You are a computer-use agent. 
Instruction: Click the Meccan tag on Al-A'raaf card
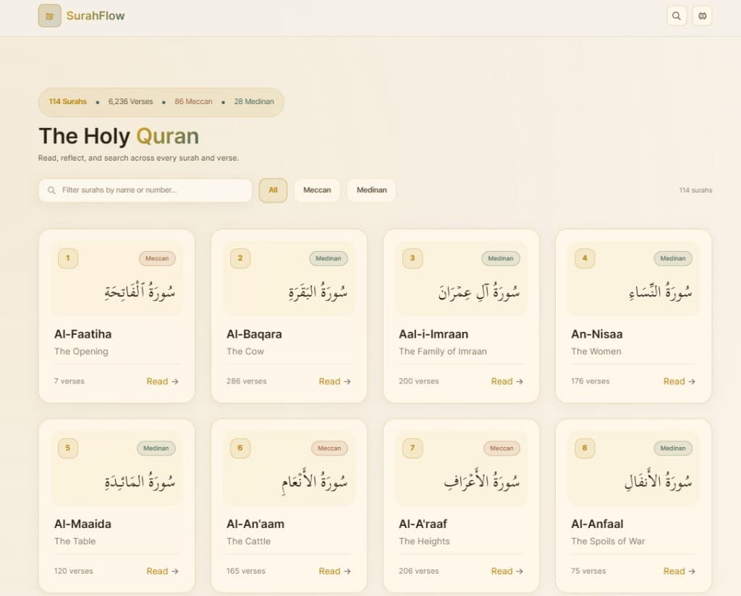[x=502, y=448]
